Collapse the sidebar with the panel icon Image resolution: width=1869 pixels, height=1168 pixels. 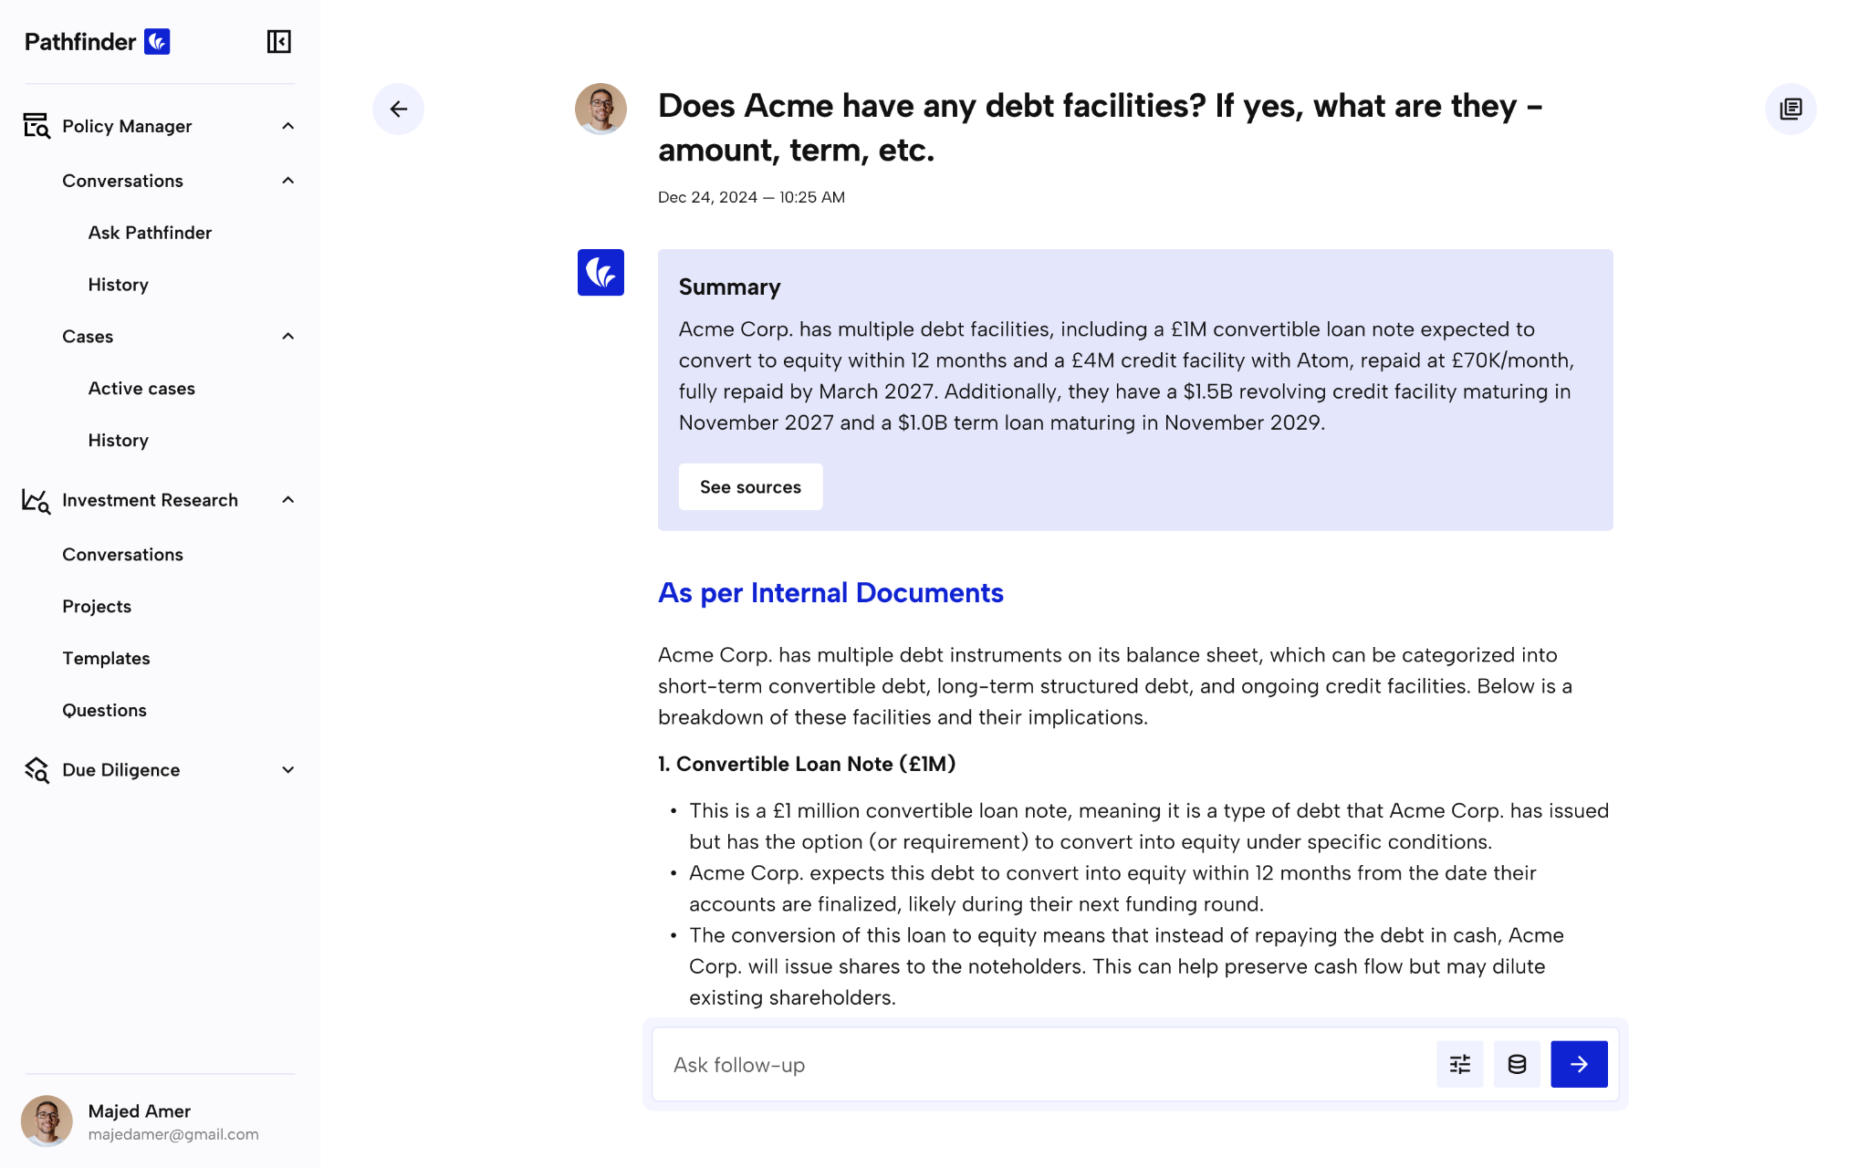coord(278,42)
